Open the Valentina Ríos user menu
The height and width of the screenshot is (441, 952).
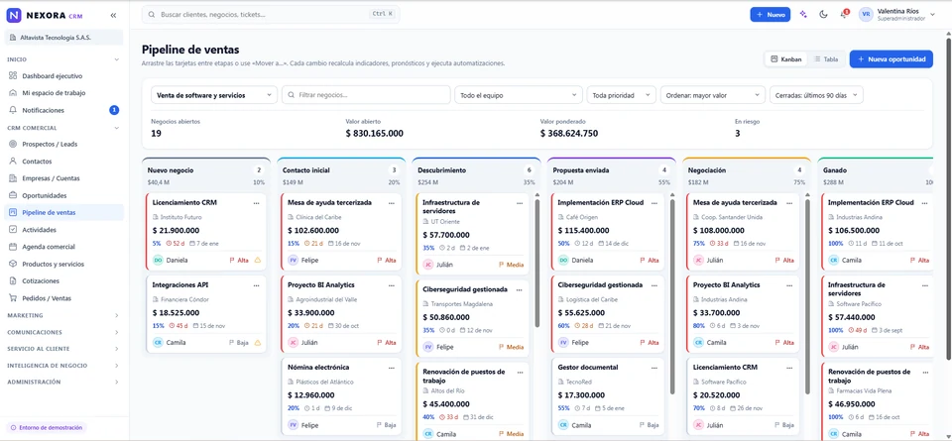(897, 15)
